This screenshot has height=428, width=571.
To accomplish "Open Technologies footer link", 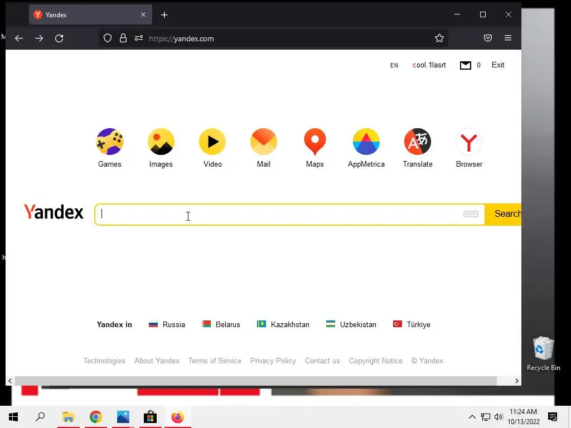I will (x=104, y=361).
